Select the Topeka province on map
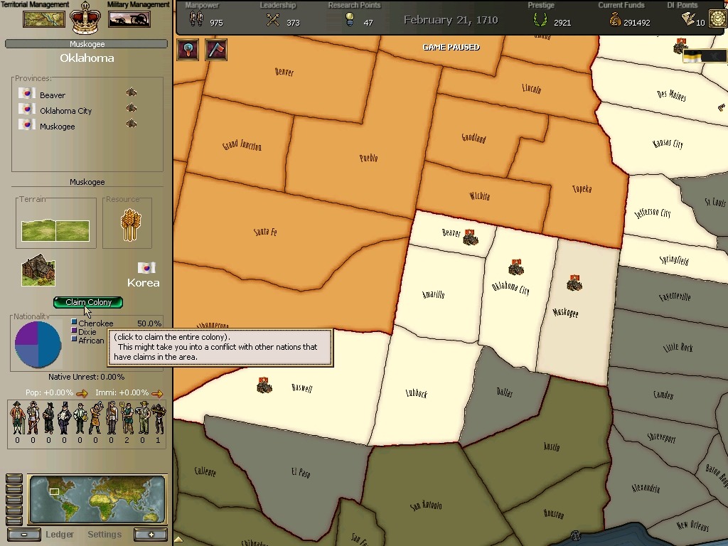The image size is (728, 546). (582, 188)
